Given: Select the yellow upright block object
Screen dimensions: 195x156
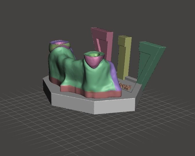Looking at the screenshot, I should (x=124, y=58).
